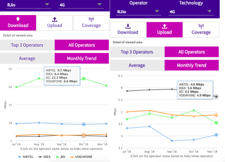Click 'Detail of viewed area' in right panel
Image resolution: width=225 pixels, height=162 pixels.
click(128, 42)
